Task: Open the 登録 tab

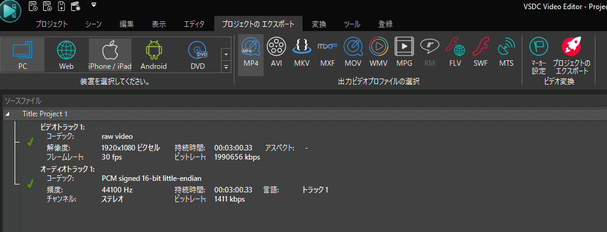Action: [385, 24]
